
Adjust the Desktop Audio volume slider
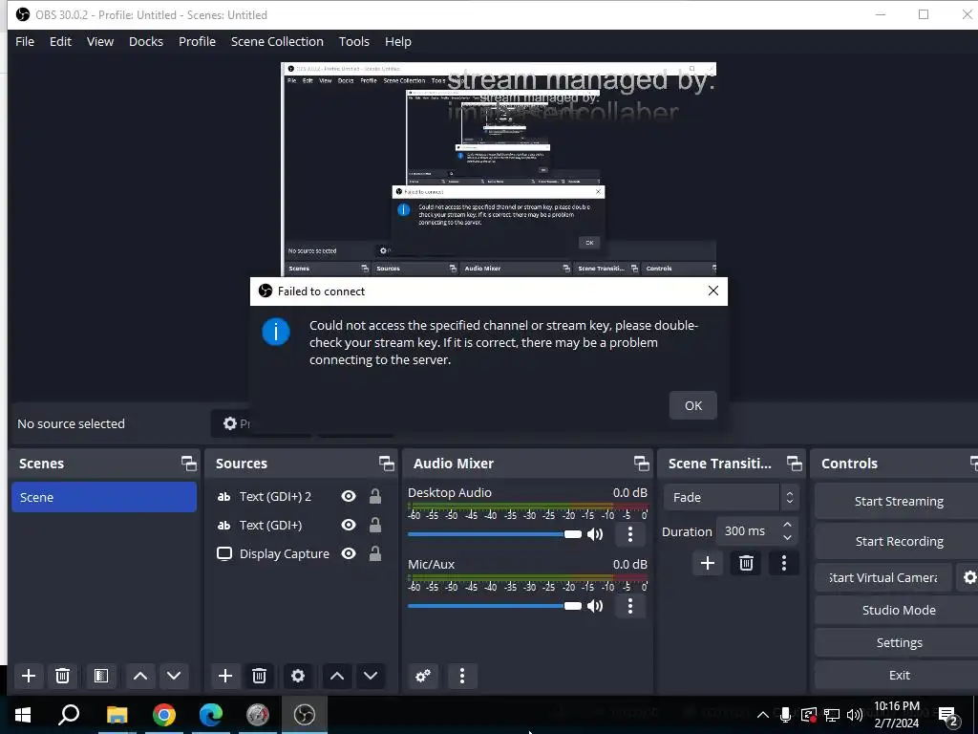pyautogui.click(x=495, y=534)
